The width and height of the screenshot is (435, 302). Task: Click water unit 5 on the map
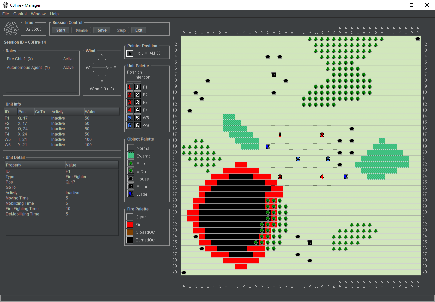click(298, 159)
